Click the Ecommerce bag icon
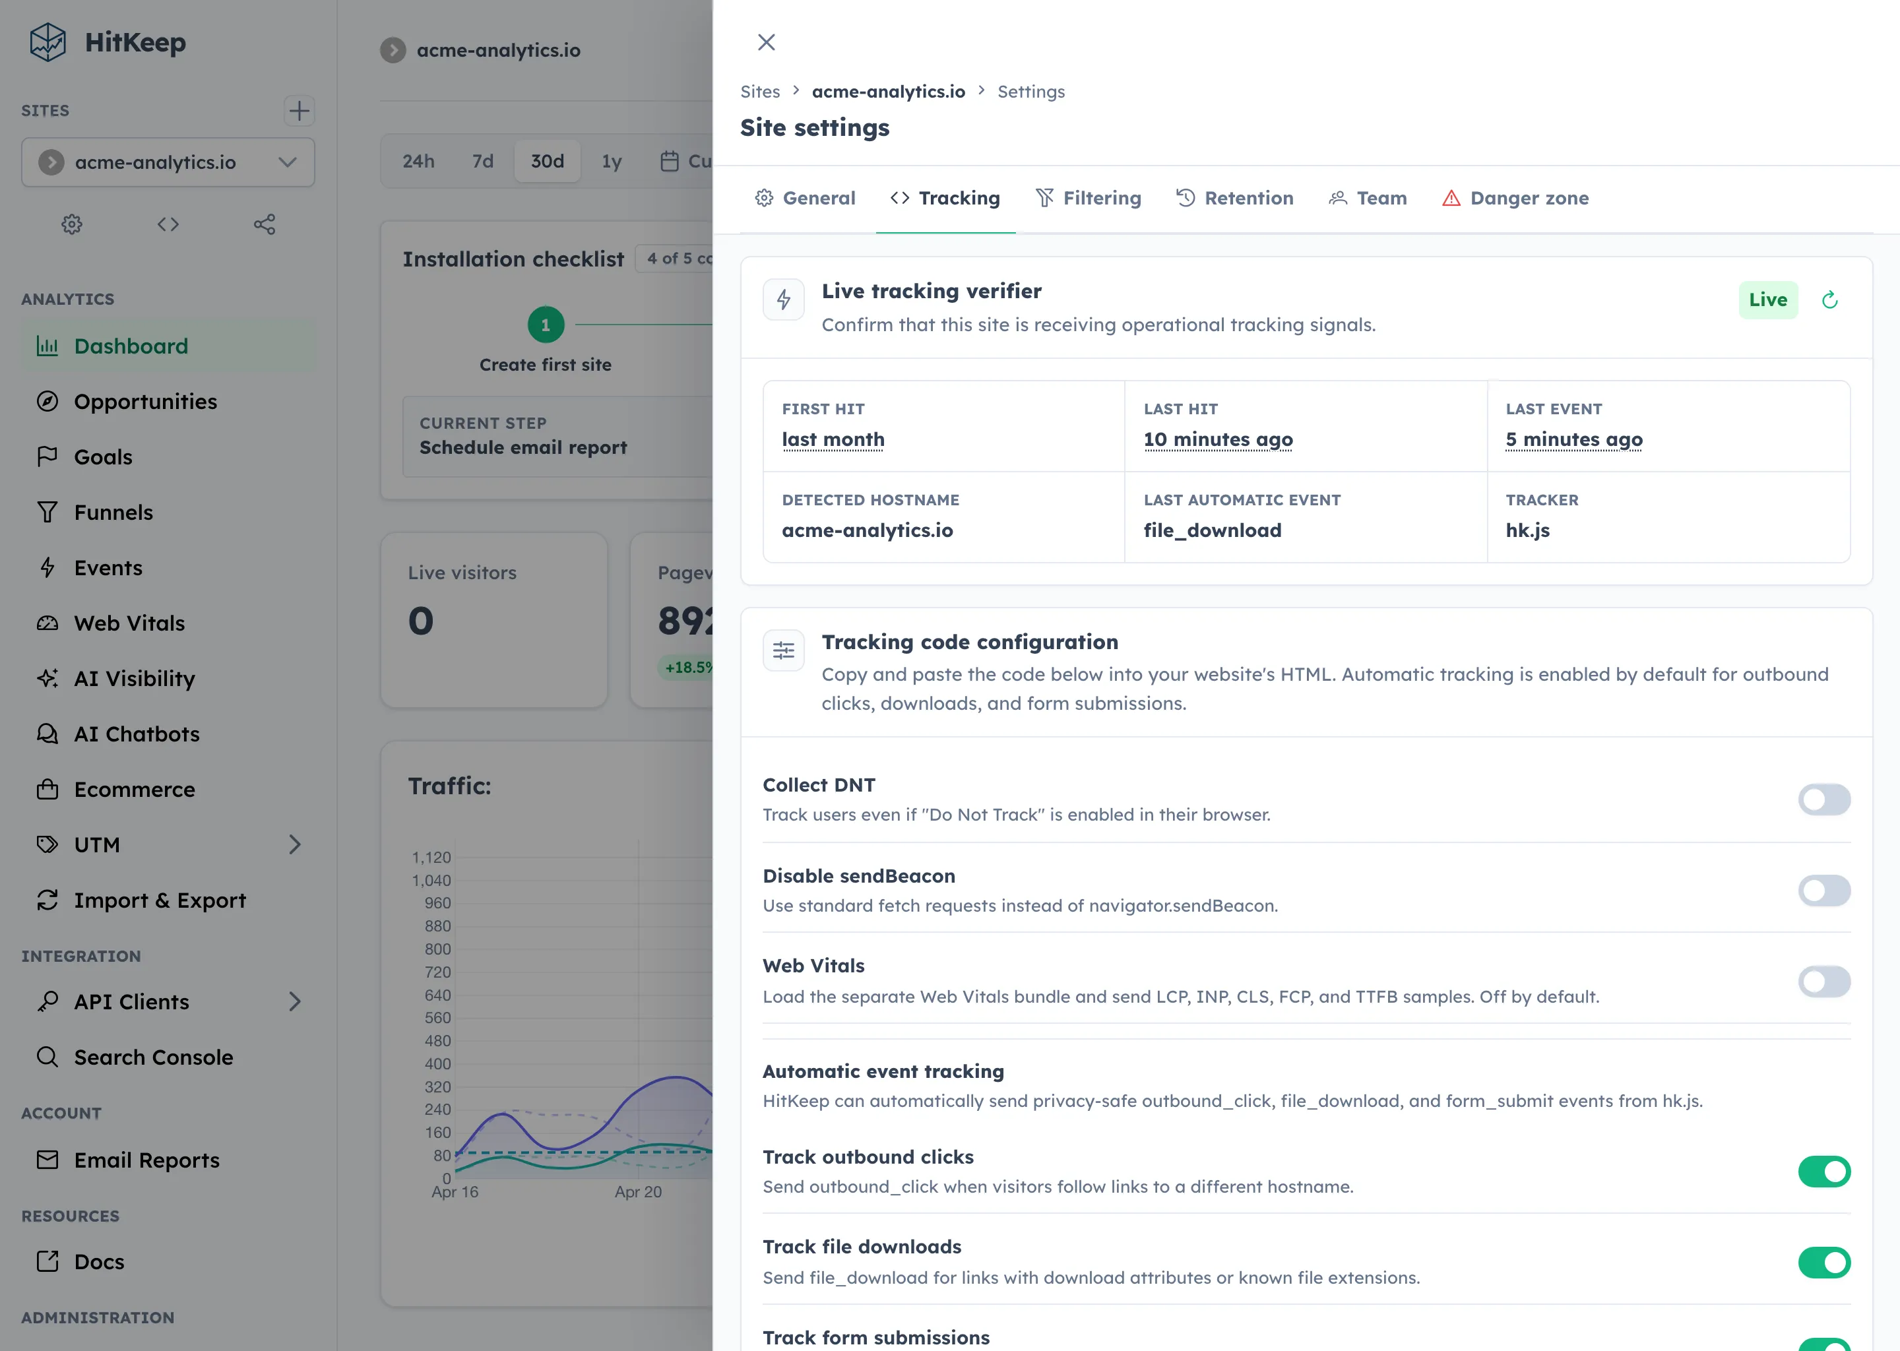The height and width of the screenshot is (1351, 1900). pyautogui.click(x=47, y=790)
